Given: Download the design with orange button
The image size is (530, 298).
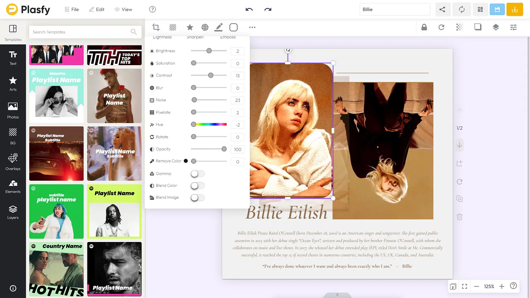Looking at the screenshot, I should point(514,10).
